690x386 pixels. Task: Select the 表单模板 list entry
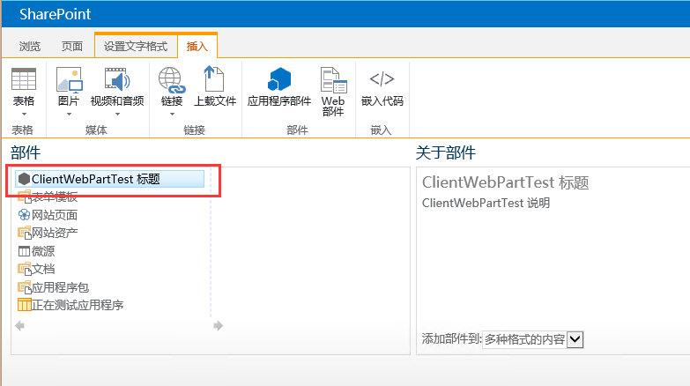click(55, 197)
